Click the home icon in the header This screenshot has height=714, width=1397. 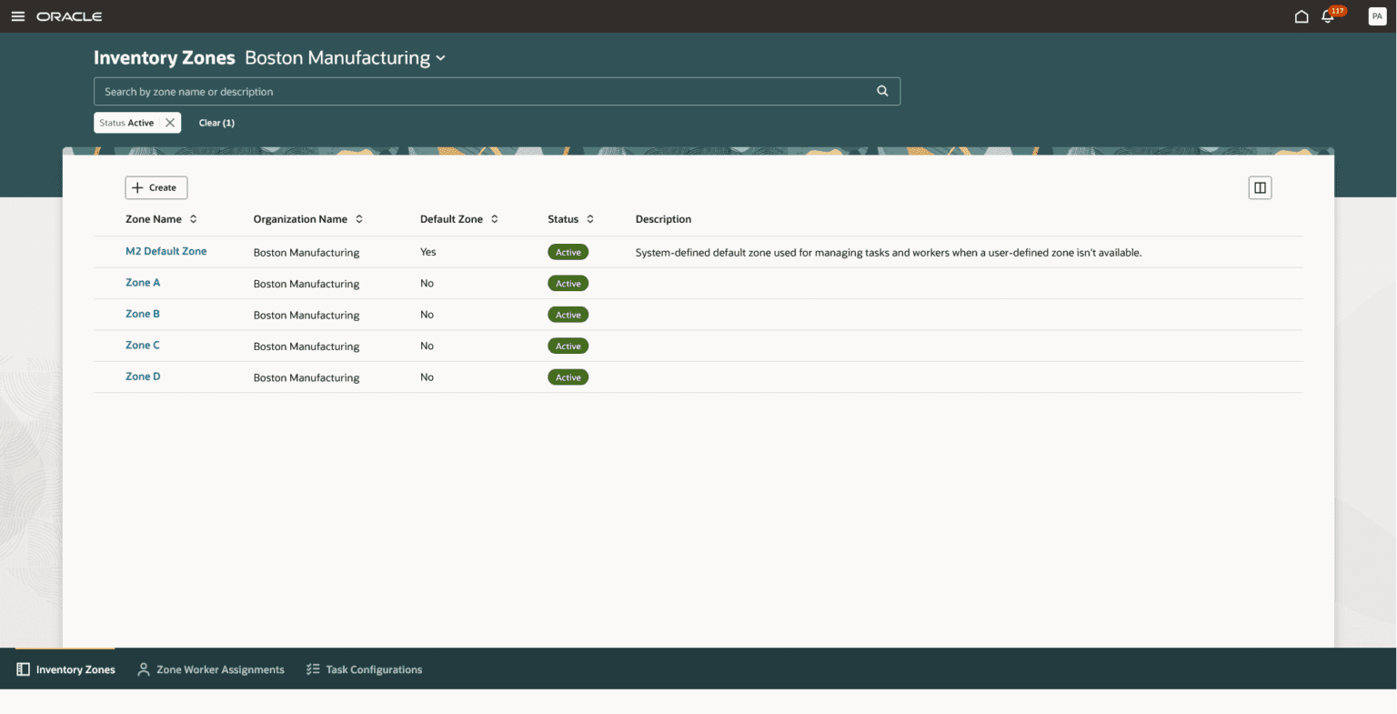tap(1301, 15)
